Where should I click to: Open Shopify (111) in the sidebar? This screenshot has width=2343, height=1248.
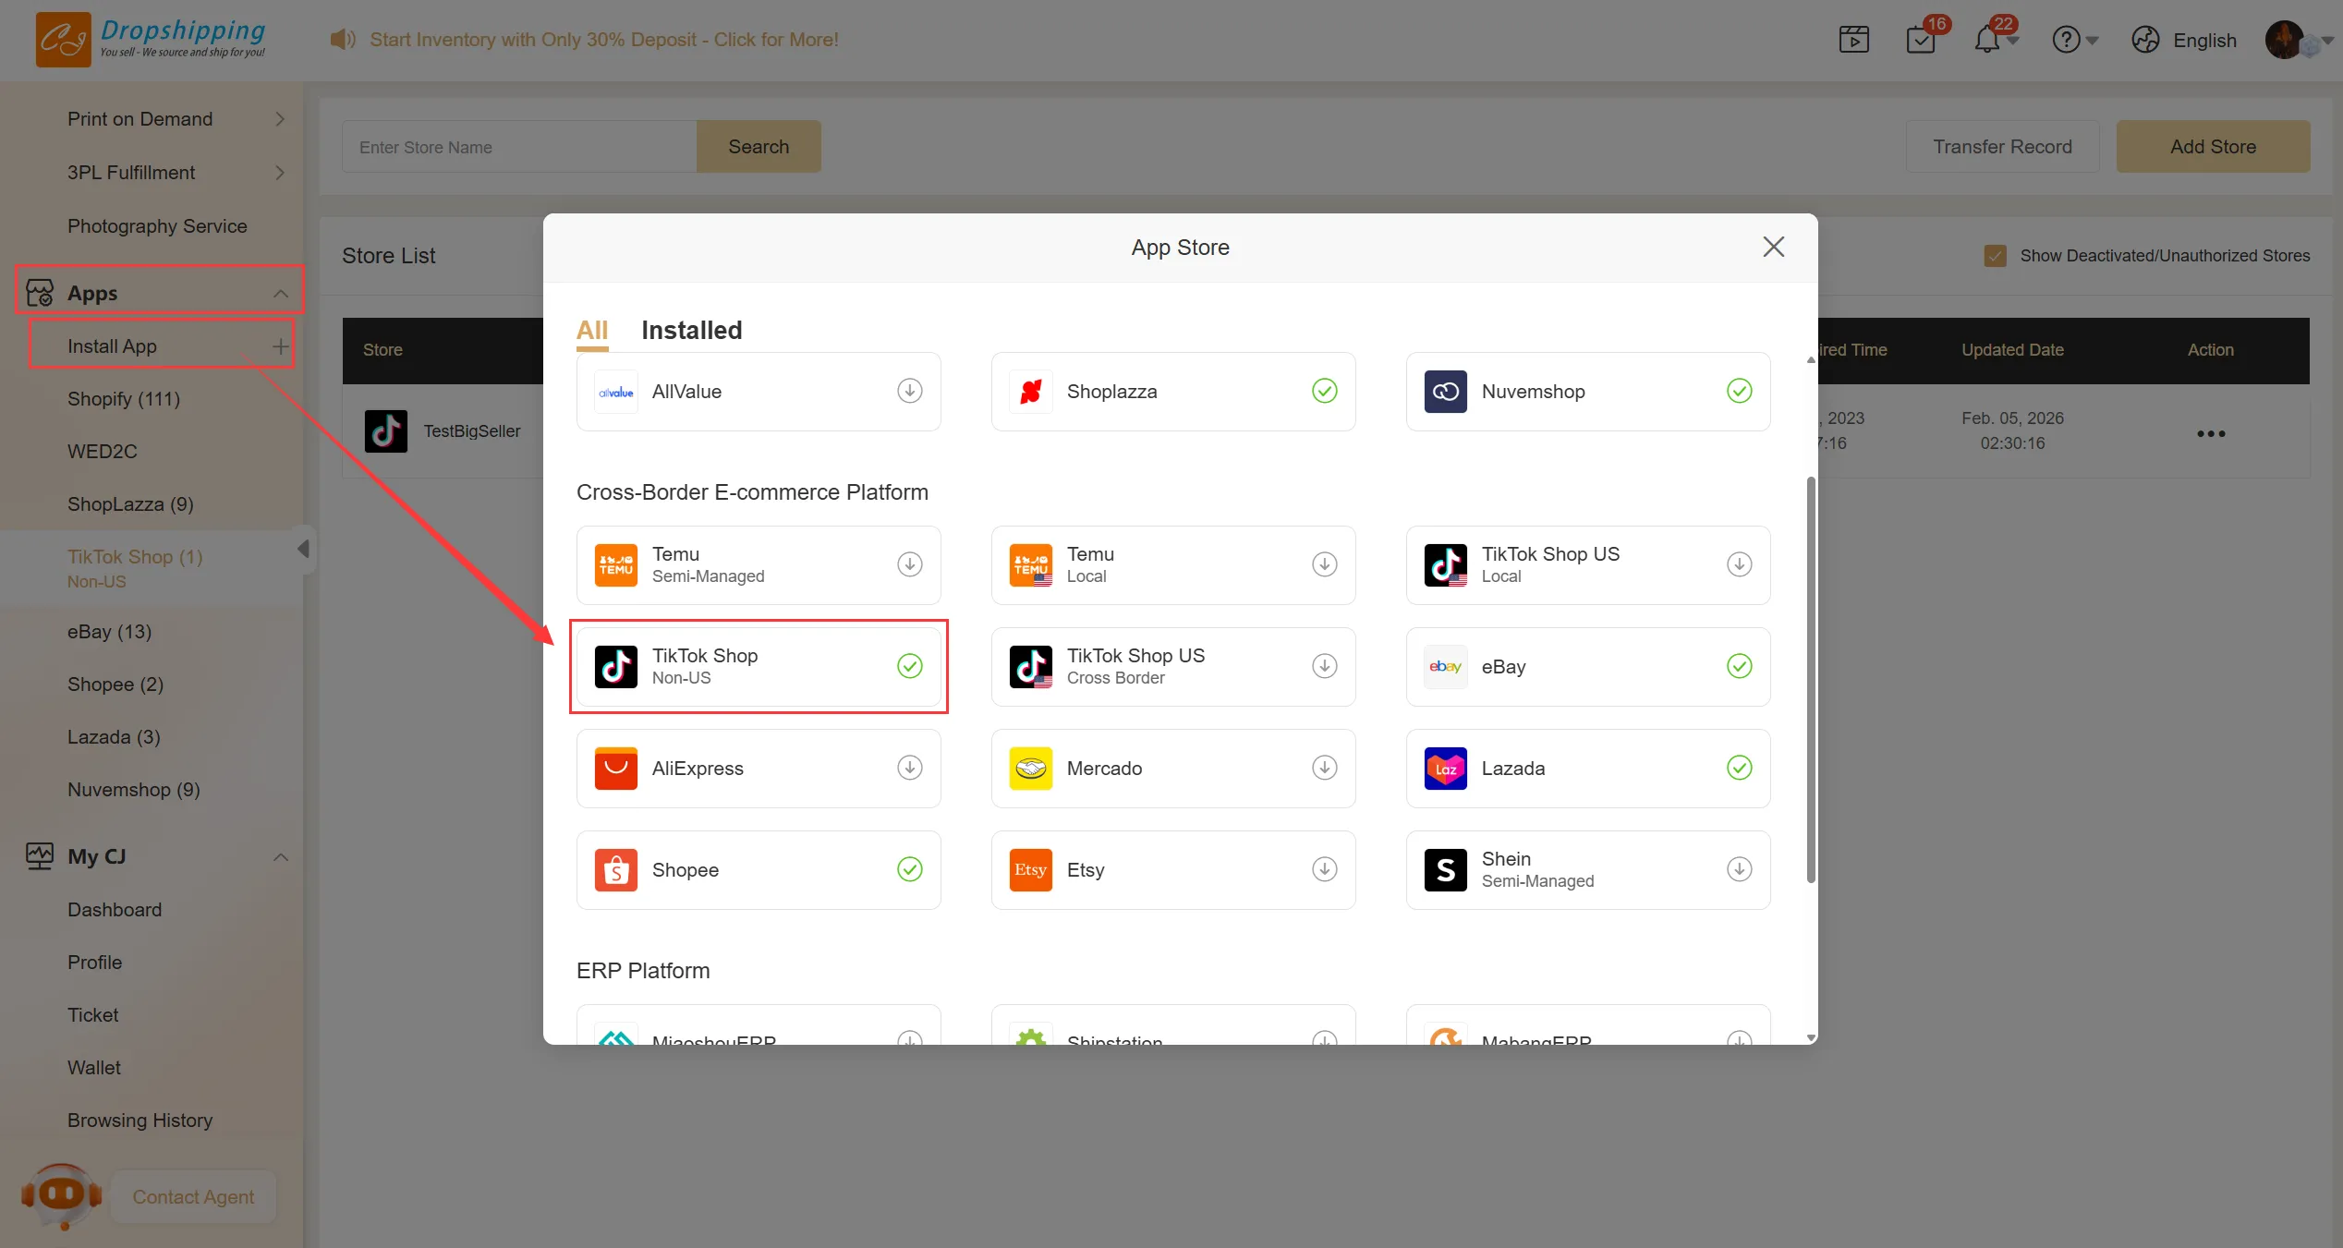click(x=124, y=399)
